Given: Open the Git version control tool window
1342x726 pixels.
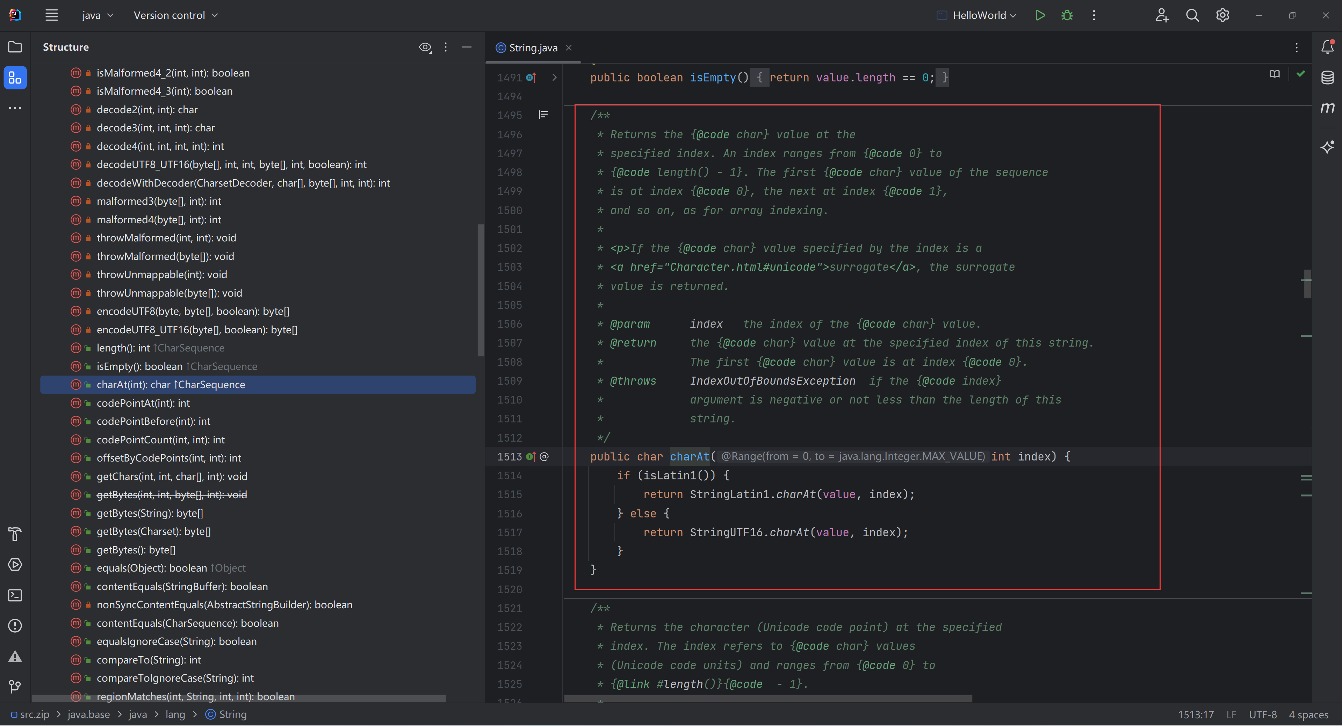Looking at the screenshot, I should 15,687.
